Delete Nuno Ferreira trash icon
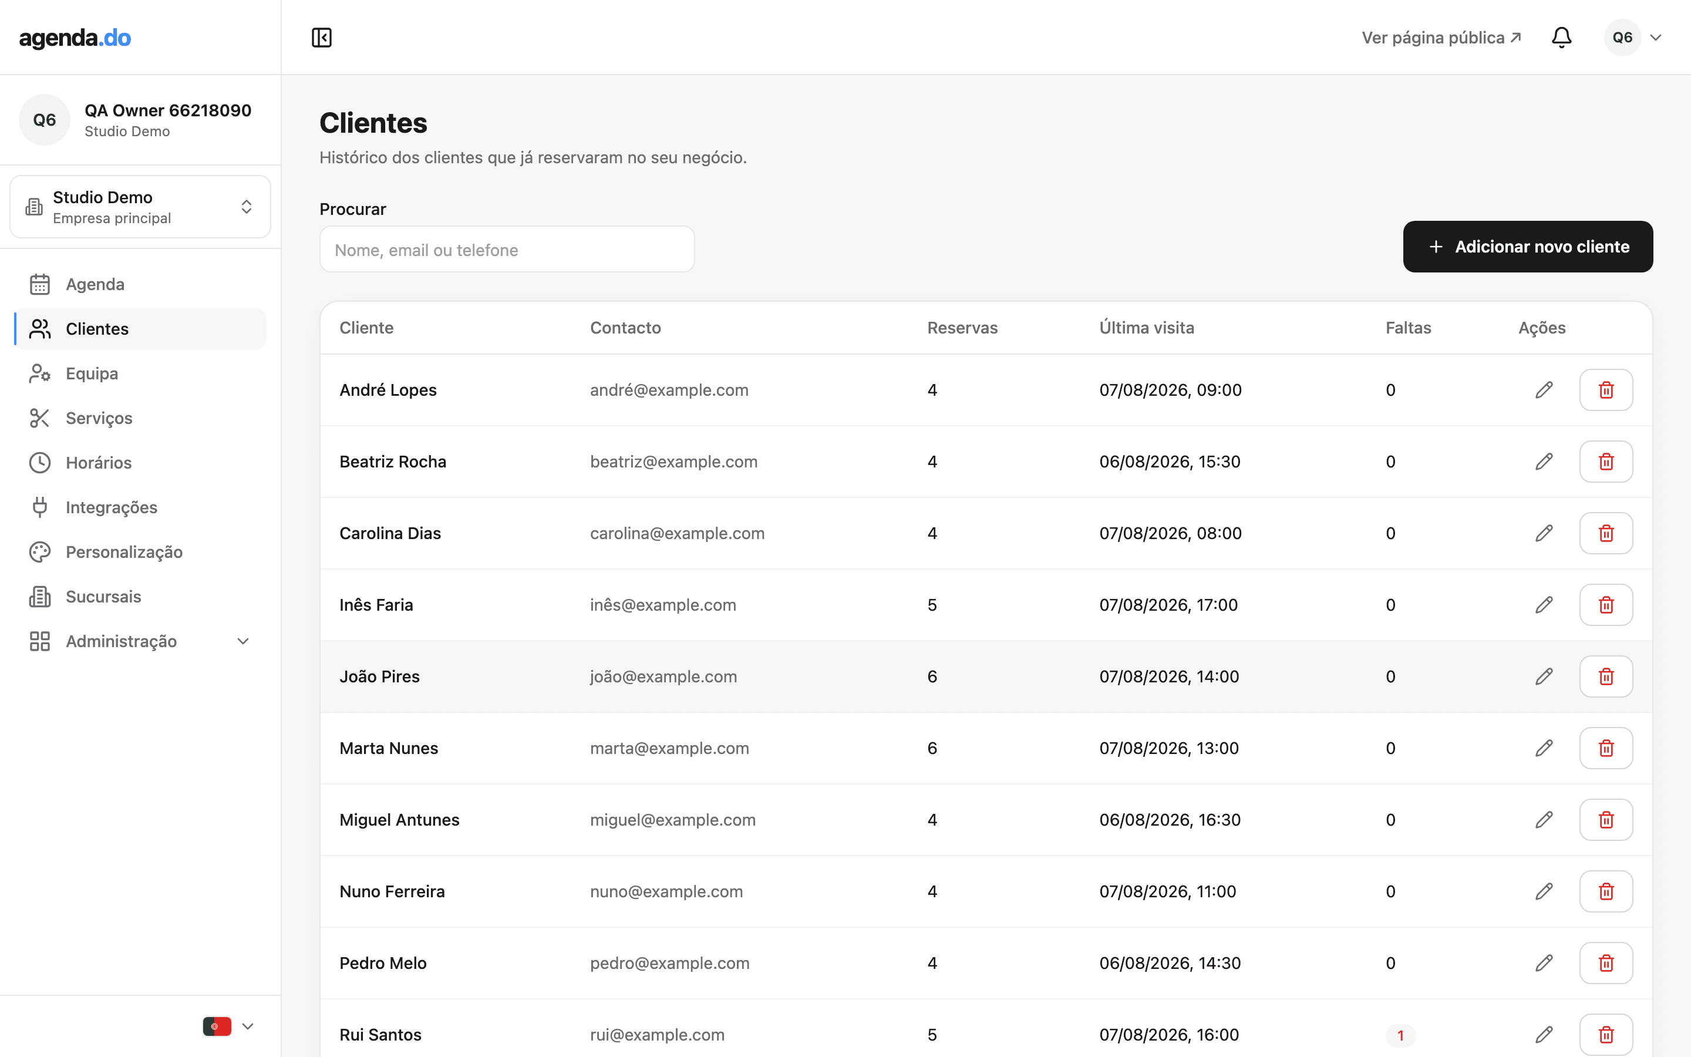1691x1057 pixels. coord(1606,891)
